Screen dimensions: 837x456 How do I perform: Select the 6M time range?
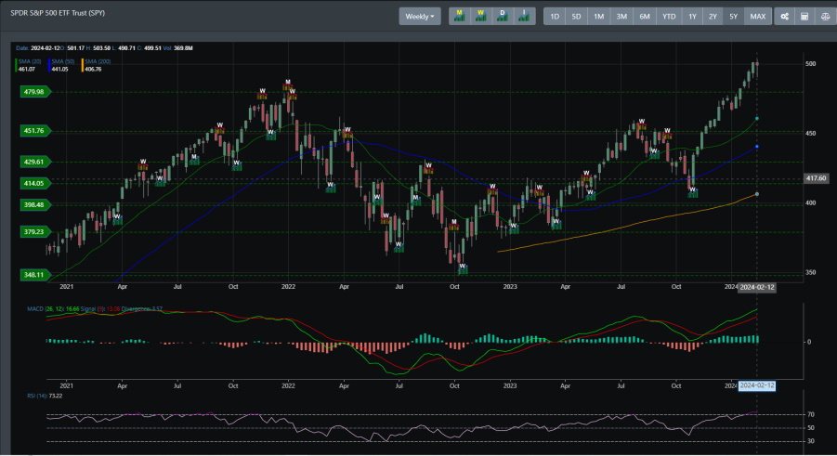click(x=645, y=17)
